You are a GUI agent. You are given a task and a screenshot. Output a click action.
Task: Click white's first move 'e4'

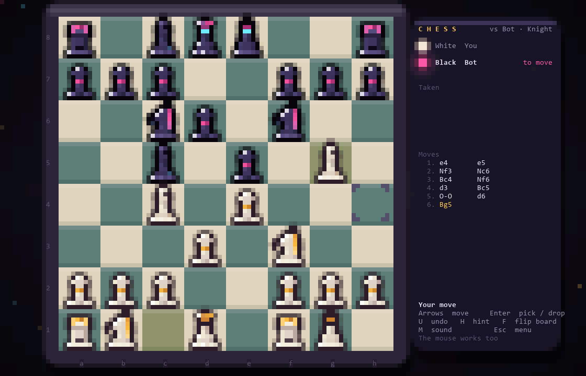444,162
